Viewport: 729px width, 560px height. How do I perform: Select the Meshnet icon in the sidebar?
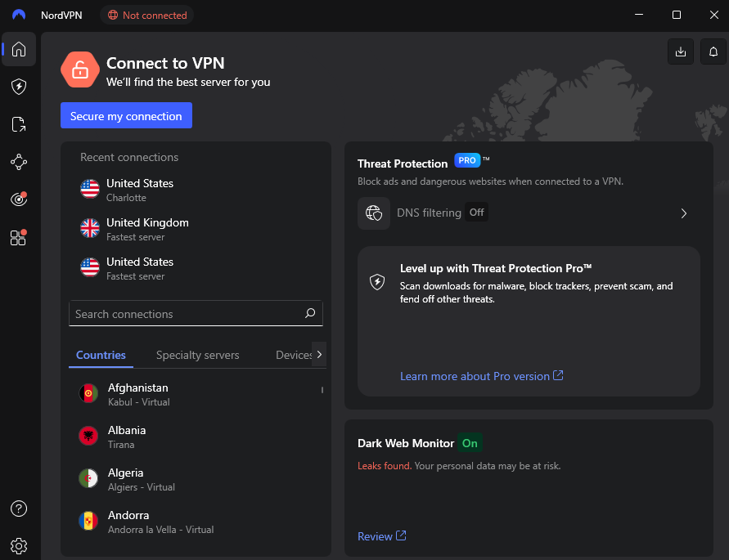[18, 162]
